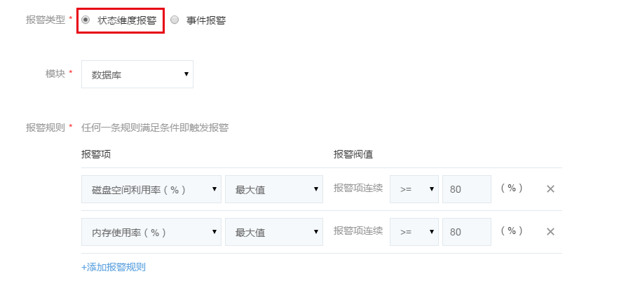Open 最大值 dropdown in the disk space row

274,189
